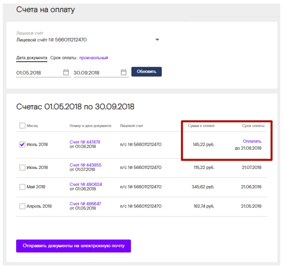The width and height of the screenshot is (283, 267).
Task: Open invoice Счет № 443855 link
Action: tap(85, 165)
